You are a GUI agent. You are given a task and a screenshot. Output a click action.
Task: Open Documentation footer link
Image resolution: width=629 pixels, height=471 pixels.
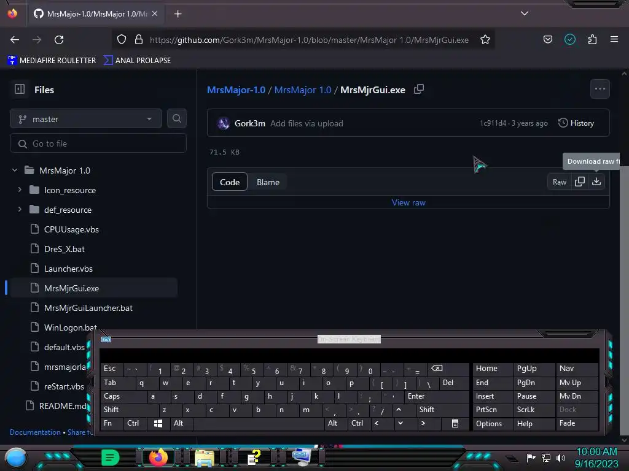tap(35, 432)
